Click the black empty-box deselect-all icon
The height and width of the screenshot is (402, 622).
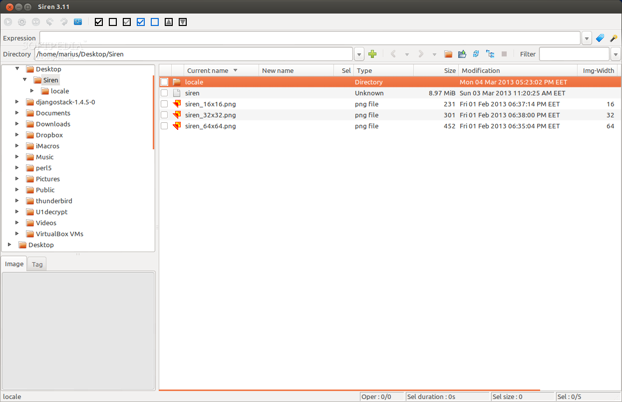pyautogui.click(x=113, y=22)
